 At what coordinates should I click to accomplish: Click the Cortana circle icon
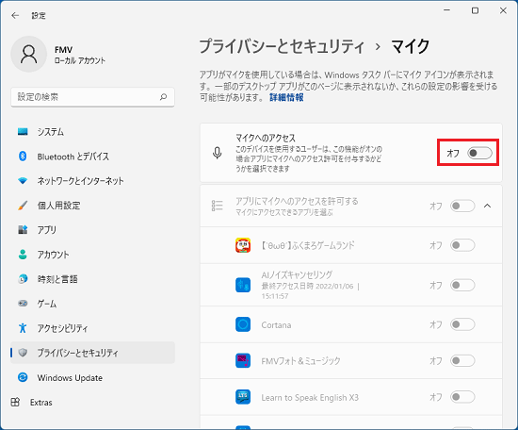(243, 324)
